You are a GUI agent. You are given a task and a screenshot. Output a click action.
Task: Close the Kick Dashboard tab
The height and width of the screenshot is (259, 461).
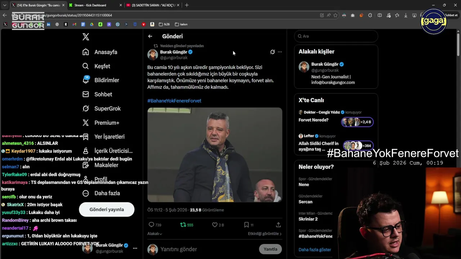coord(120,5)
